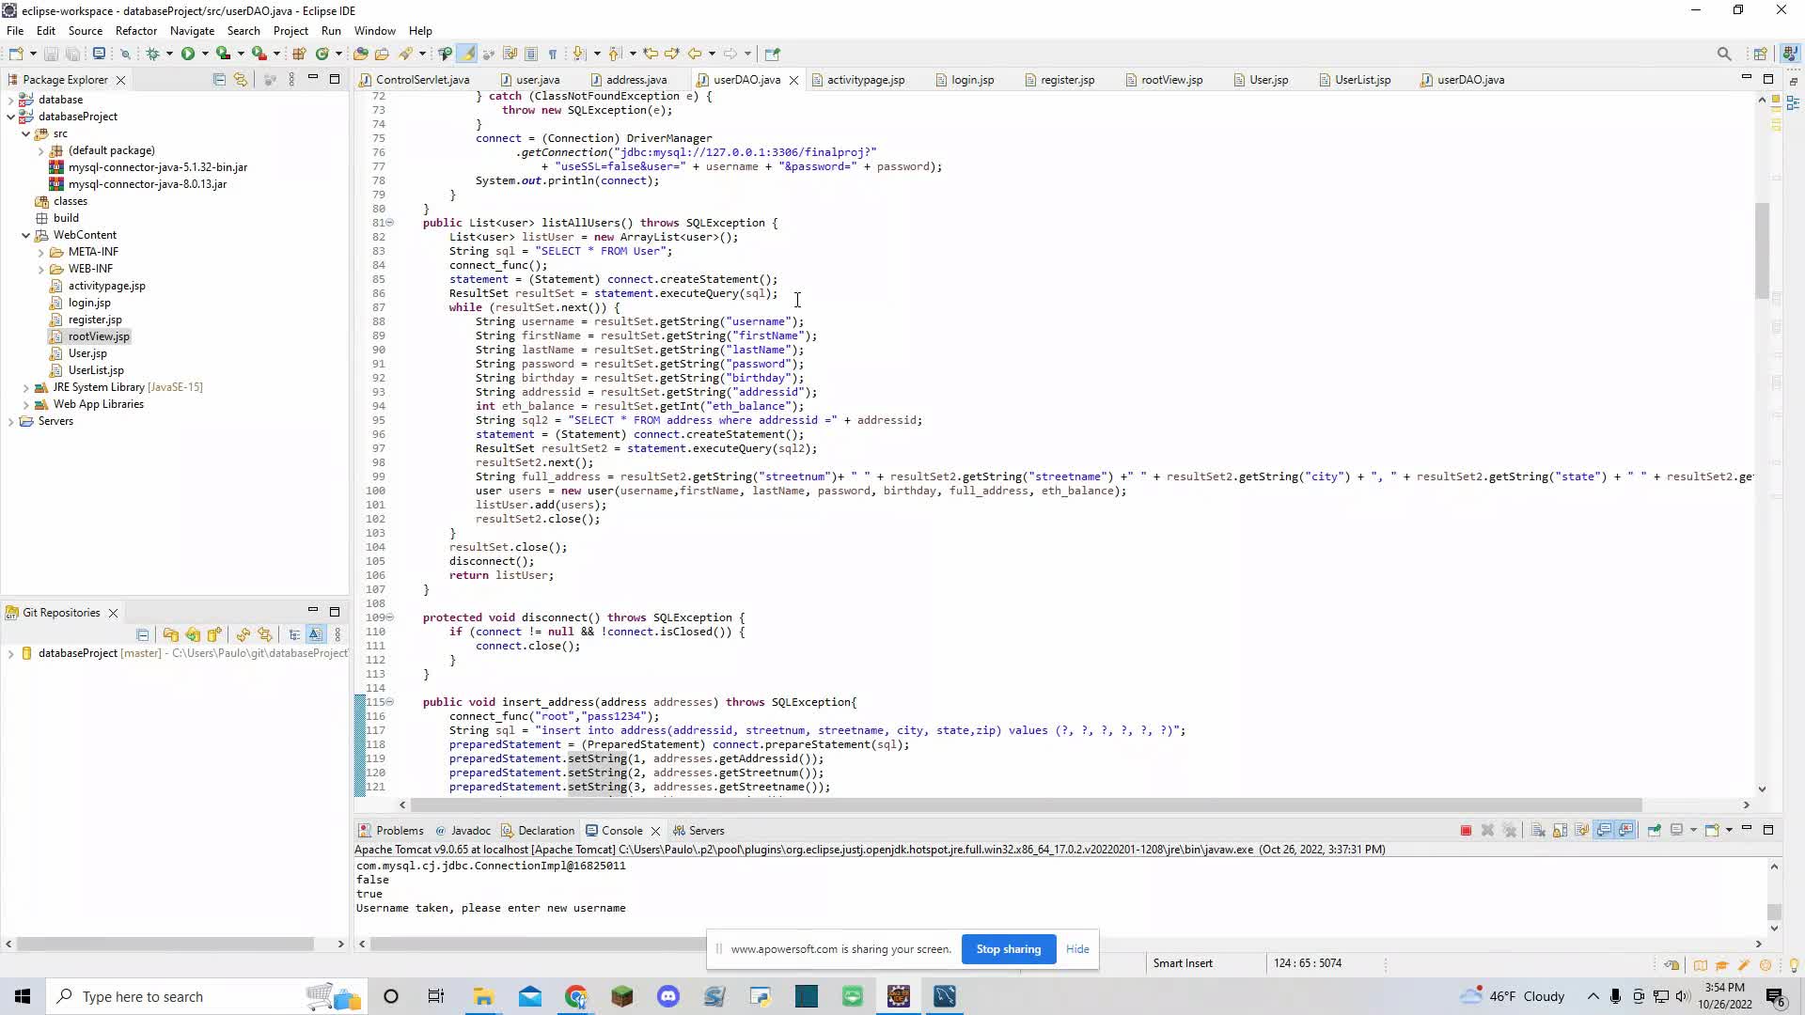The height and width of the screenshot is (1015, 1805).
Task: Click the Stop sharing button
Action: (x=1008, y=949)
